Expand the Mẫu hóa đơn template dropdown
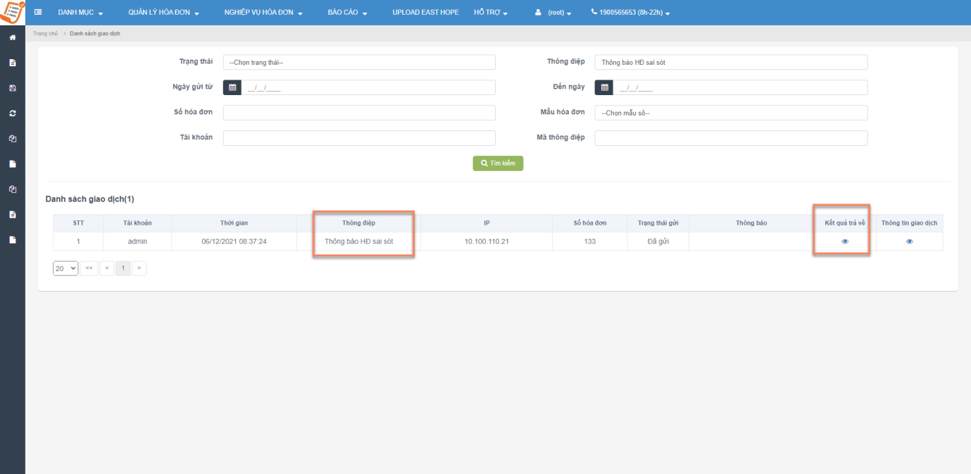971x474 pixels. (x=731, y=113)
